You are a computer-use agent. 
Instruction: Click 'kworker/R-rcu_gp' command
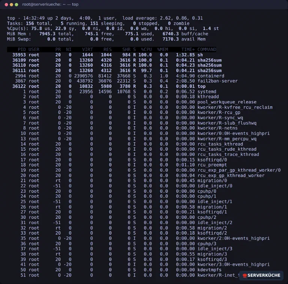tap(219, 112)
